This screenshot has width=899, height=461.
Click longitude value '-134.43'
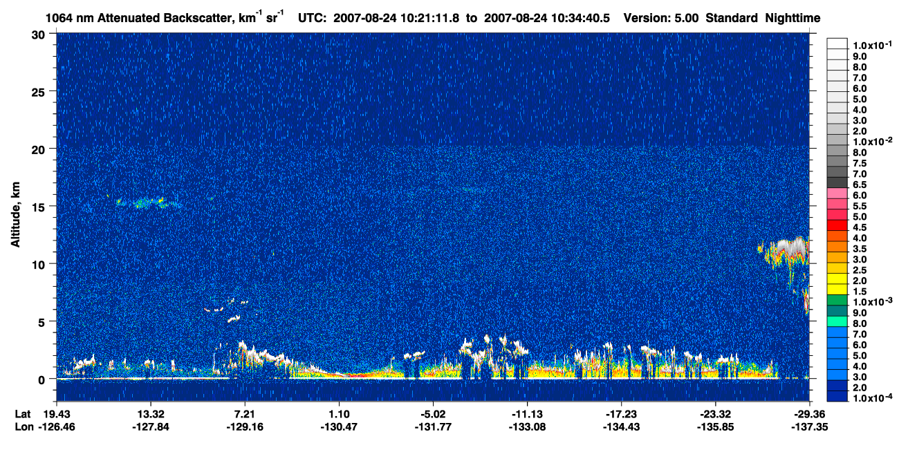point(621,426)
